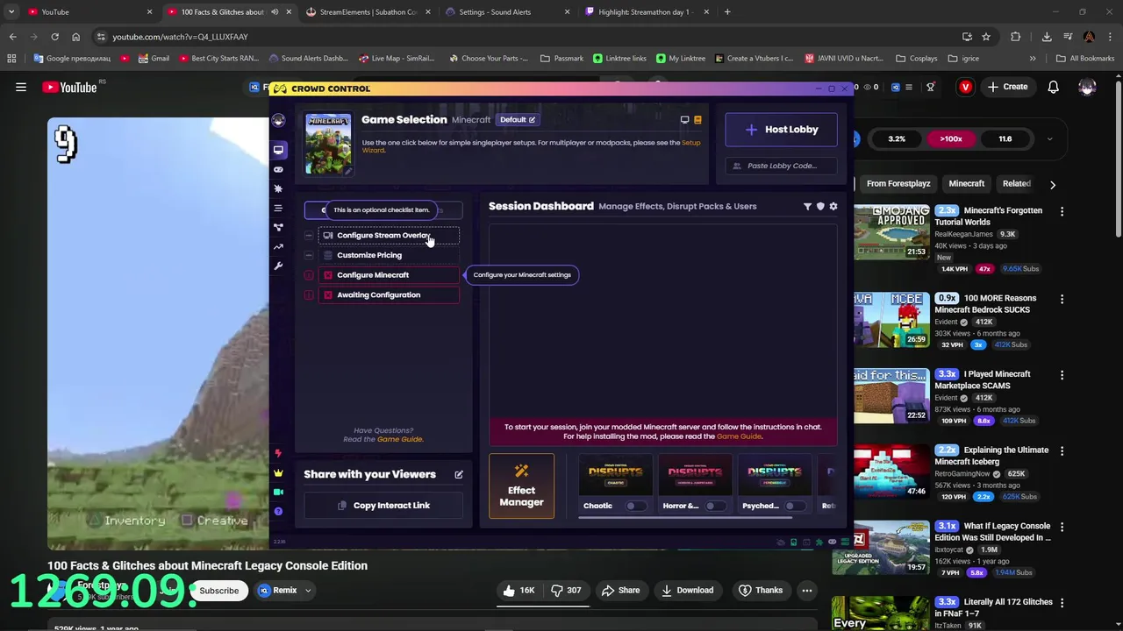Reload the YouTube page
The width and height of the screenshot is (1123, 631).
click(54, 37)
